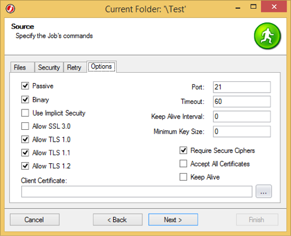Proceed with the Next > button
Viewport: 291px width, 236px height.
[x=173, y=220]
